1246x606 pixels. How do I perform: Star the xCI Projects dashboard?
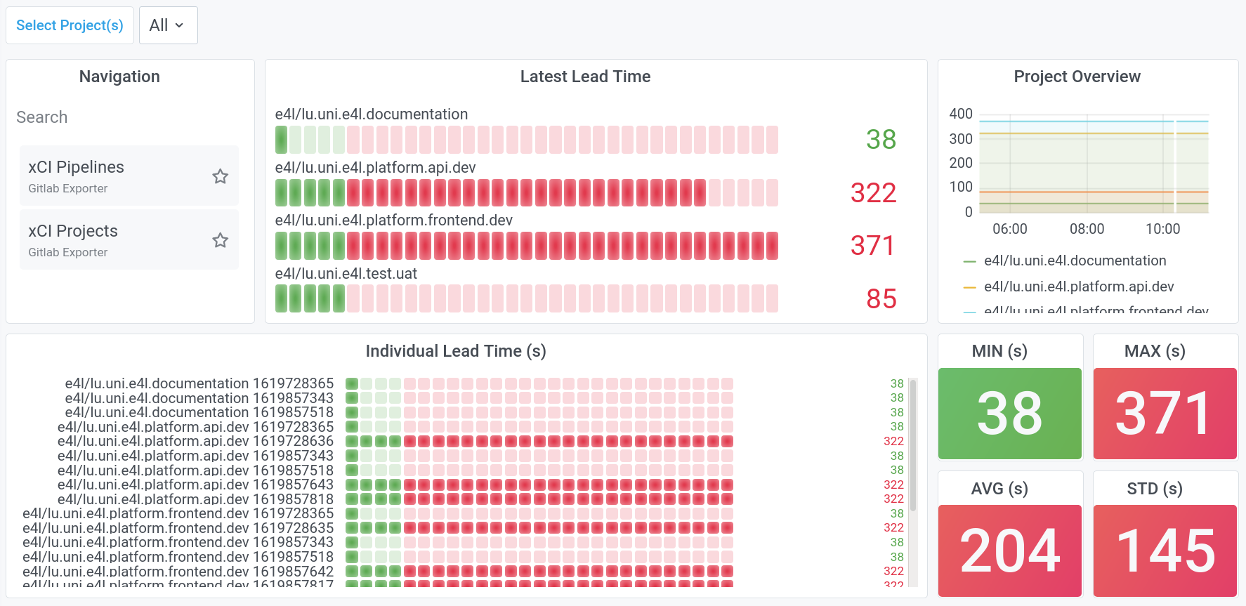point(221,240)
